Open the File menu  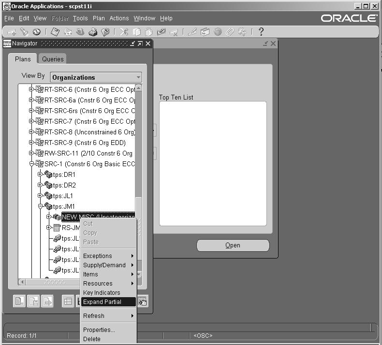(x=9, y=18)
